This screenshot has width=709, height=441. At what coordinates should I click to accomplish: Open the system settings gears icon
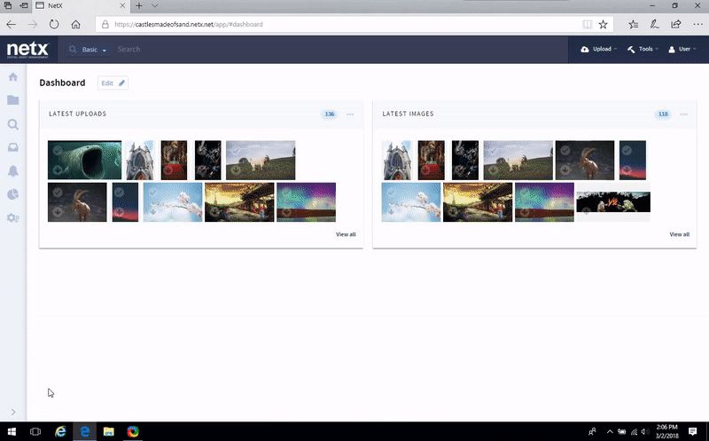tap(12, 218)
